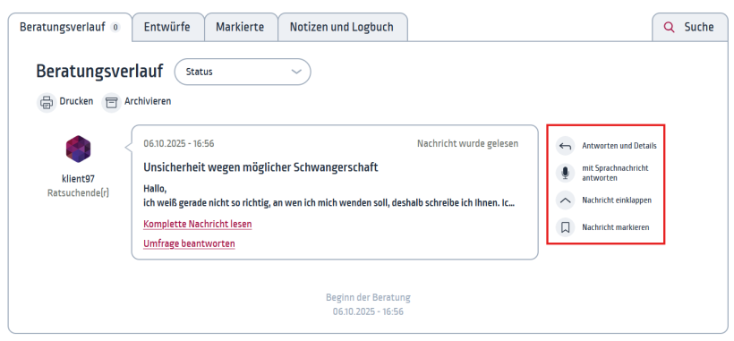Open Komplette Nachricht lesen link
Viewport: 734px width, 341px height.
(x=198, y=224)
